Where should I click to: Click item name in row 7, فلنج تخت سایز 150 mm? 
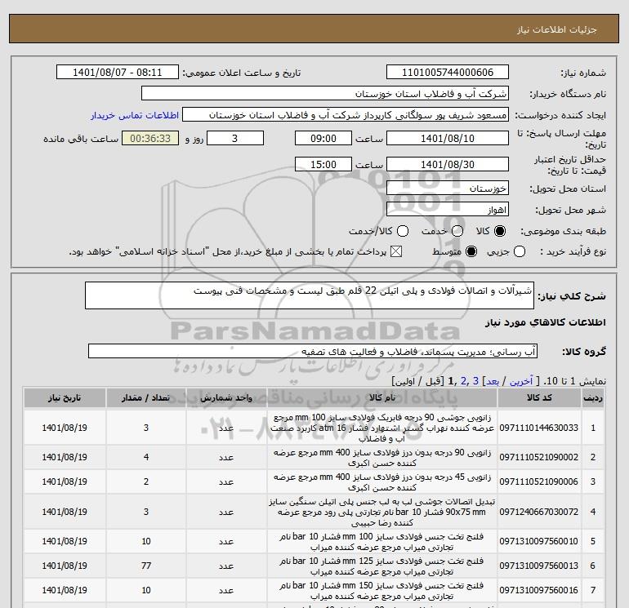click(x=382, y=591)
